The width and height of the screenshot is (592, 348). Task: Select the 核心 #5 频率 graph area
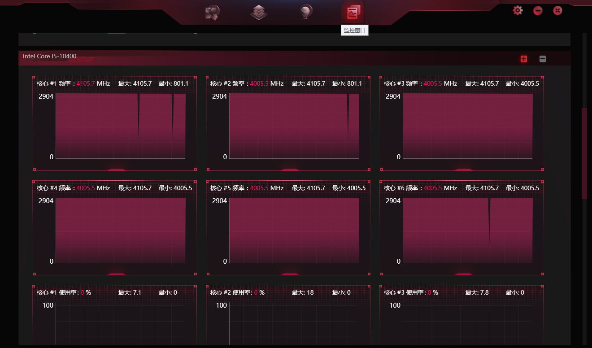pos(294,231)
